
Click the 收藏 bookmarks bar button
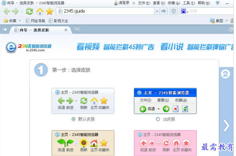pyautogui.click(x=10, y=21)
